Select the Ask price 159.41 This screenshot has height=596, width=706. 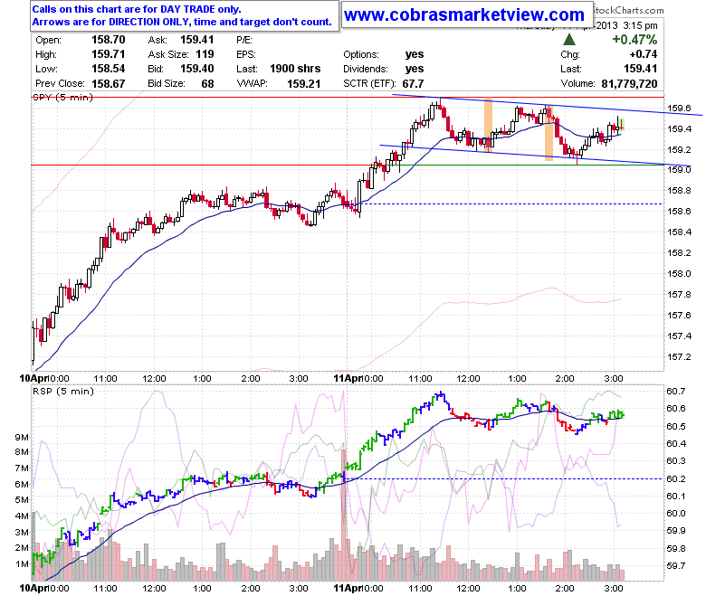point(196,40)
